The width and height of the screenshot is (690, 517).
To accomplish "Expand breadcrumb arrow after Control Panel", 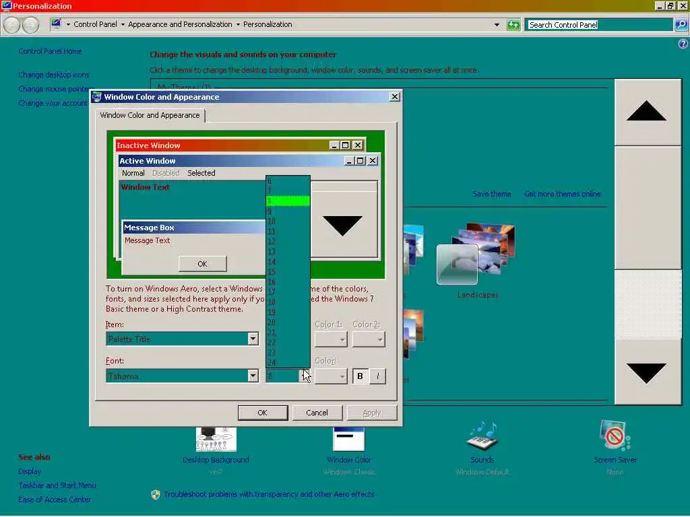I will point(123,25).
